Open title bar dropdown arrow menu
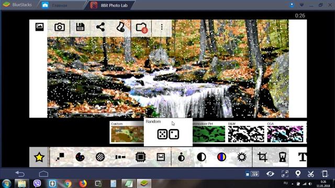This screenshot has width=335, height=188. pos(301,5)
